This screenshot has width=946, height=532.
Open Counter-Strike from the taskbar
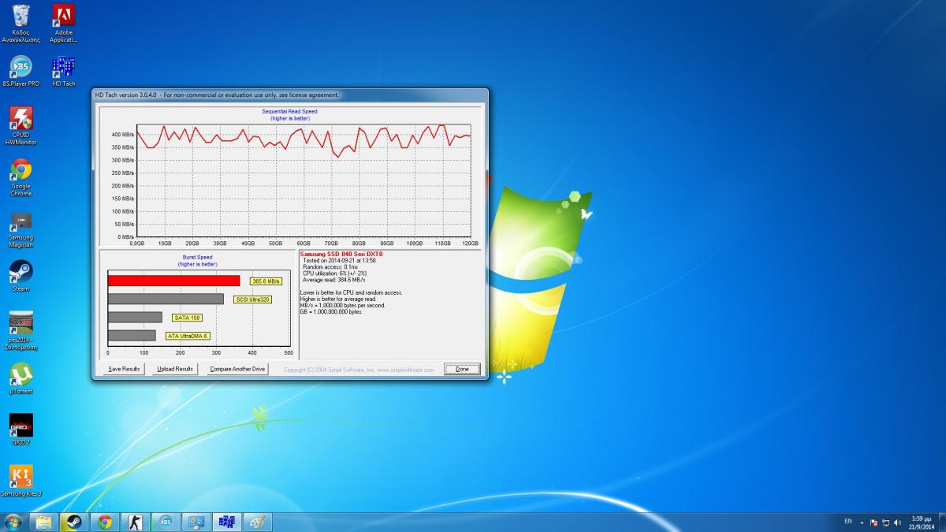(x=135, y=522)
